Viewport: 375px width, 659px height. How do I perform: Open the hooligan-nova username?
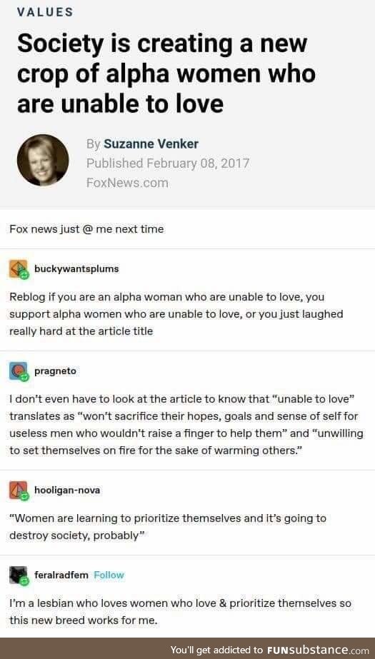coord(67,490)
